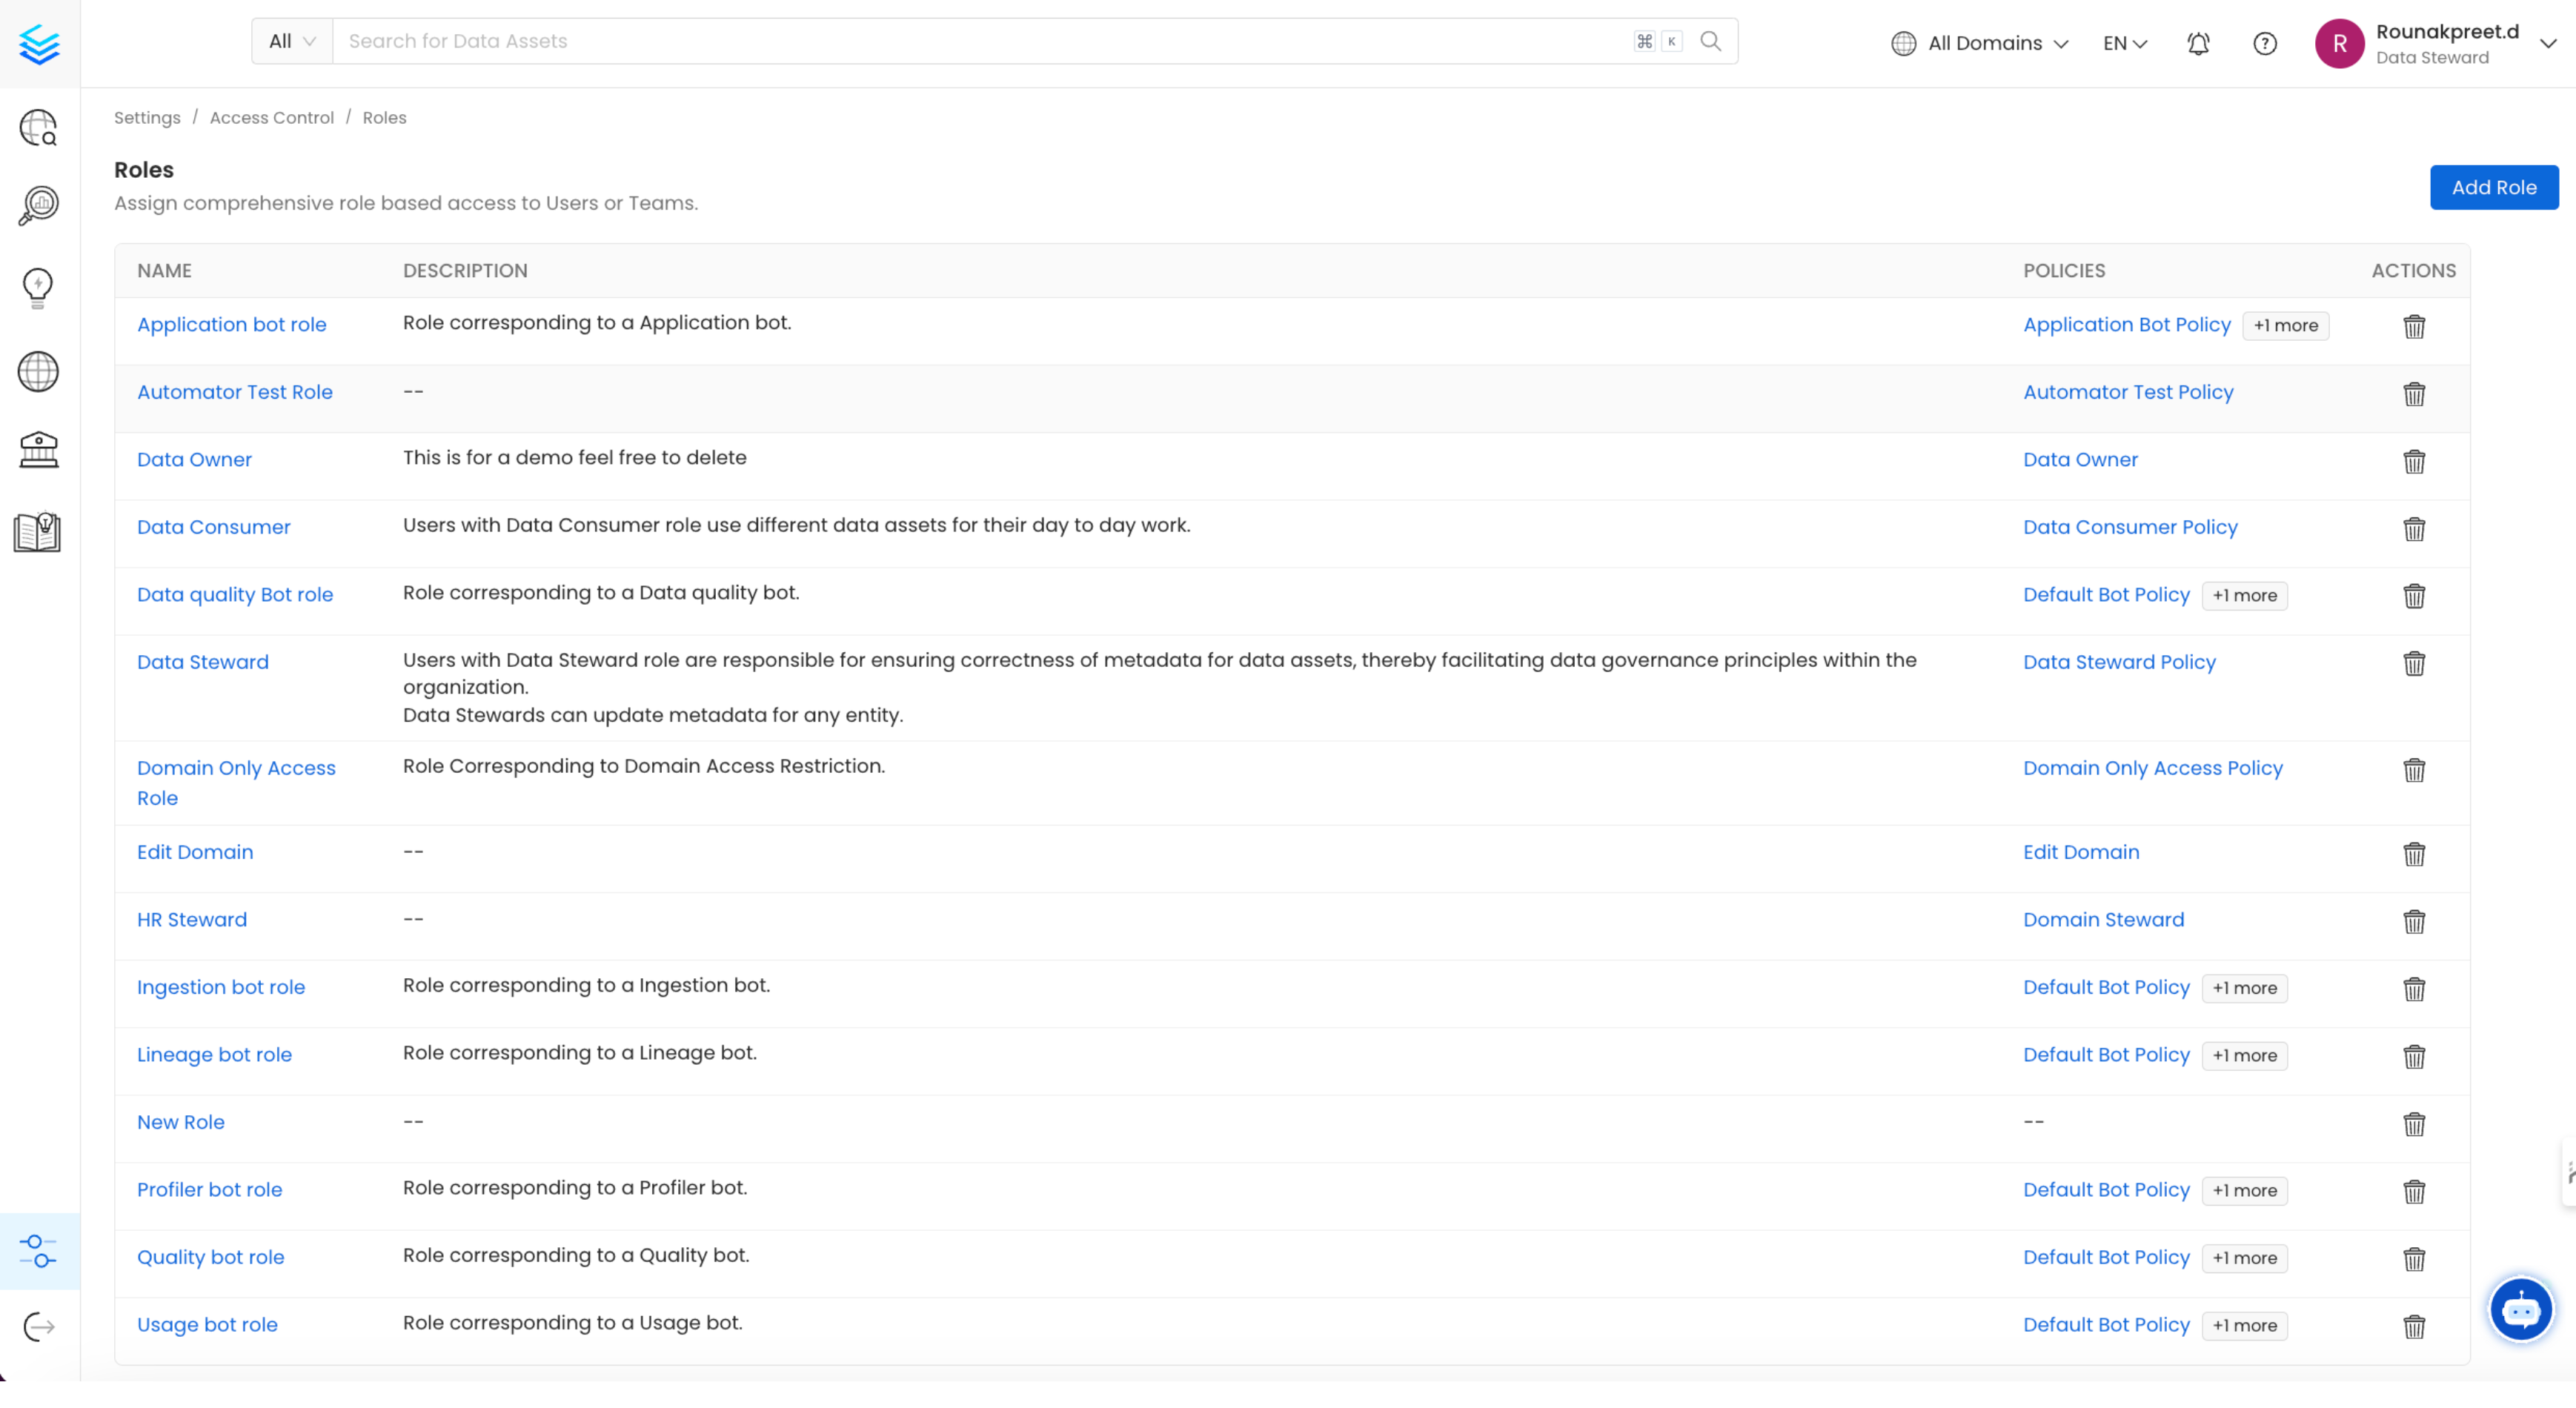Open the All Domains dropdown
Viewport: 2576px width, 1408px height.
click(1979, 43)
